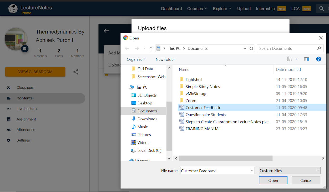Expand the File name history dropdown
Image resolution: width=329 pixels, height=192 pixels.
252,171
